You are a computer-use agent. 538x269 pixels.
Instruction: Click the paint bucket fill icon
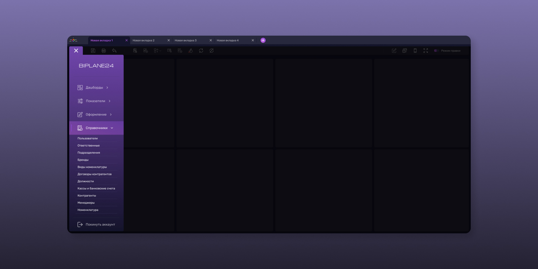pos(191,50)
